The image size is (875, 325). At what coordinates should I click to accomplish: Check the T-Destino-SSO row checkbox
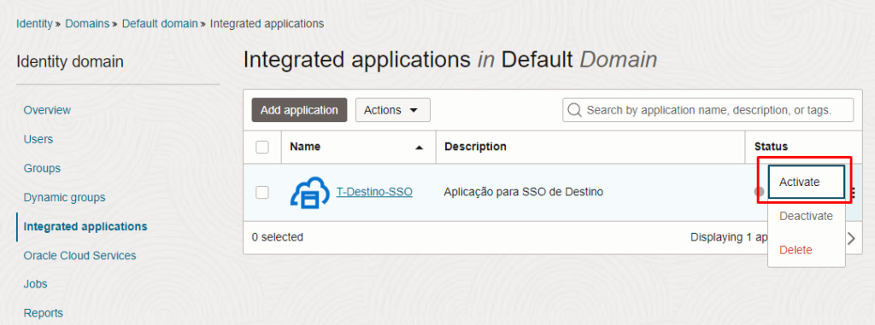point(262,192)
